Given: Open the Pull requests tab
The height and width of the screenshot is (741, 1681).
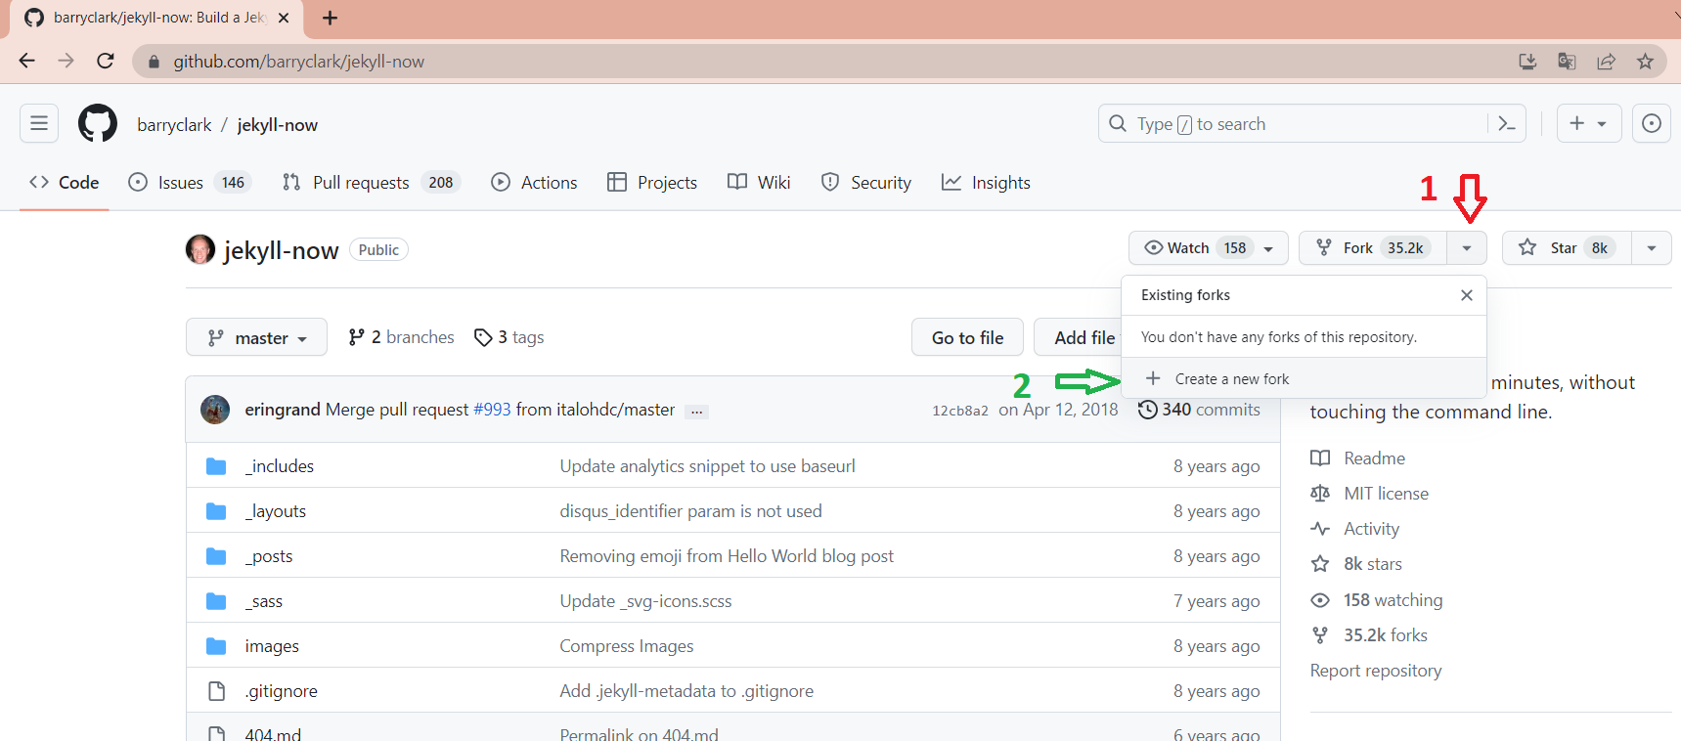Looking at the screenshot, I should tap(371, 182).
